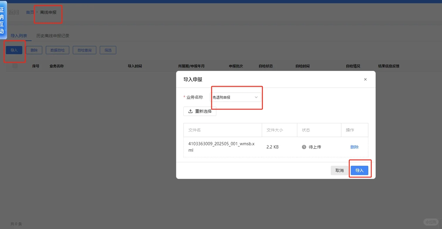Open the 首页 breadcrumb link

[x=30, y=12]
